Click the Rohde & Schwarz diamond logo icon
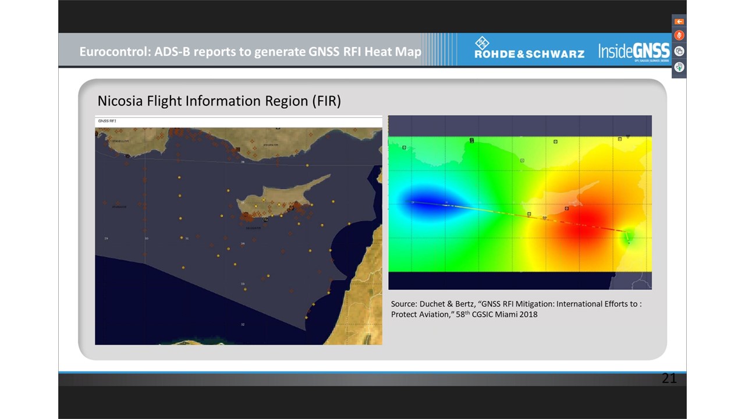This screenshot has width=745, height=419. (483, 42)
